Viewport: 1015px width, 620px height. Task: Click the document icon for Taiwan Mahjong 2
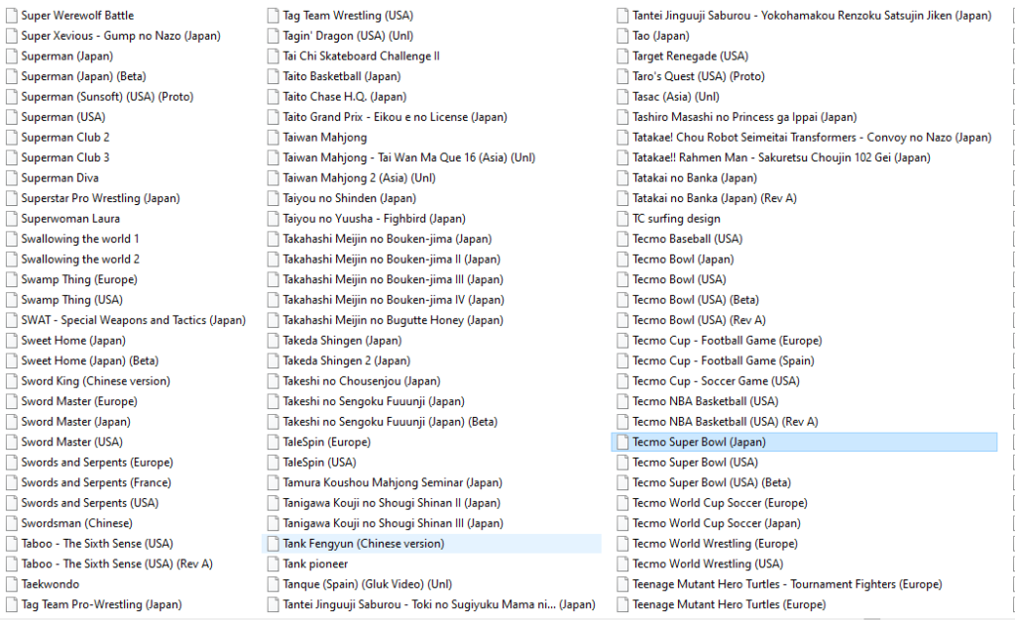(x=274, y=178)
